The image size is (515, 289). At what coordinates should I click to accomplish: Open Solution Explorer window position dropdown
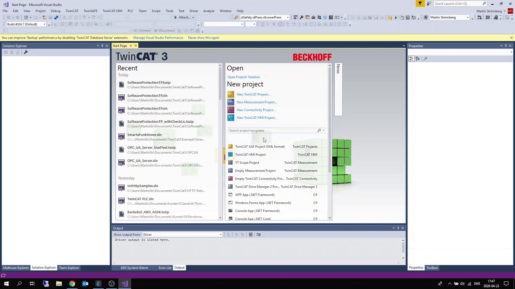point(97,46)
